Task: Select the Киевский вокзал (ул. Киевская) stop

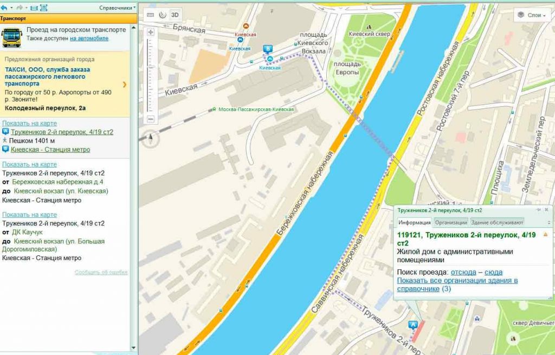Action: (x=61, y=191)
